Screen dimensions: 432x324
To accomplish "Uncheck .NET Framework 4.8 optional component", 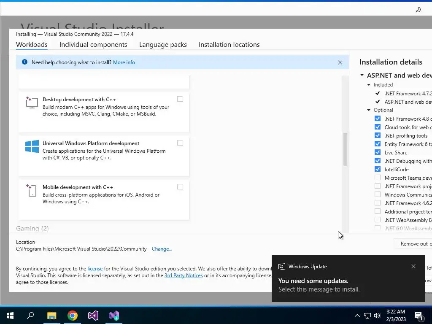I will click(x=378, y=119).
